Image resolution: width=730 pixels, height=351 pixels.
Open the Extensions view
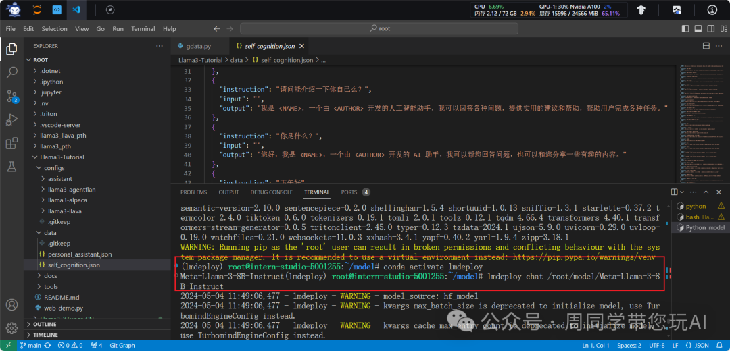point(11,143)
